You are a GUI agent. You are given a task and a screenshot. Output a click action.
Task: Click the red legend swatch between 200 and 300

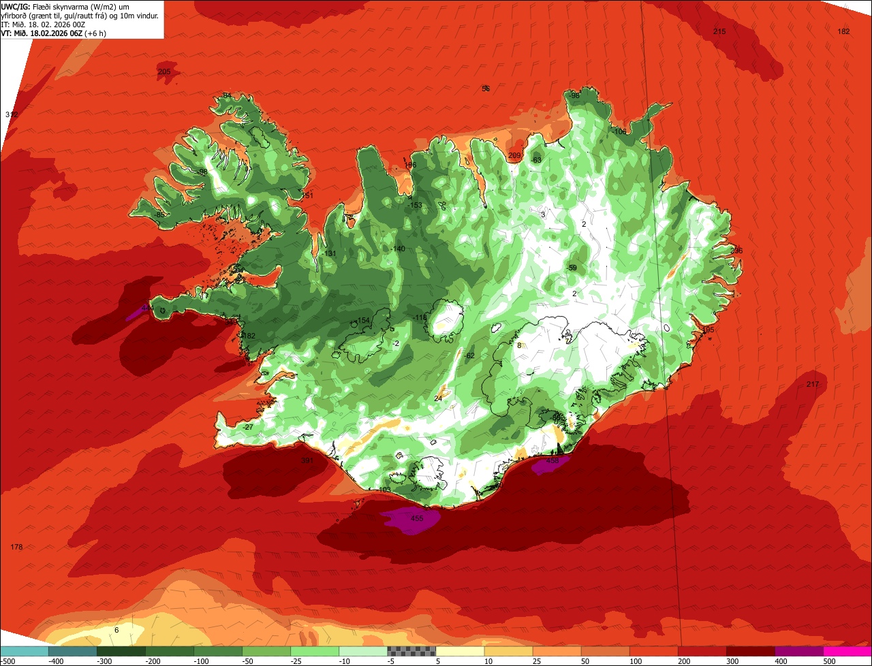click(702, 651)
